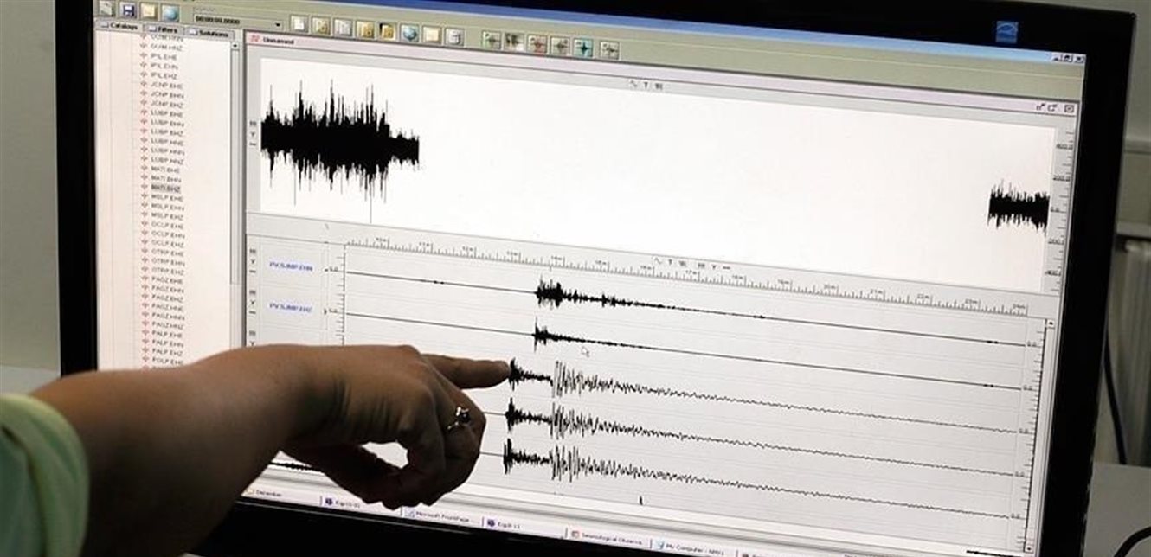Viewport: 1151px width, 557px height.
Task: Select the LUBP EHE channel in station list
Action: tap(167, 113)
